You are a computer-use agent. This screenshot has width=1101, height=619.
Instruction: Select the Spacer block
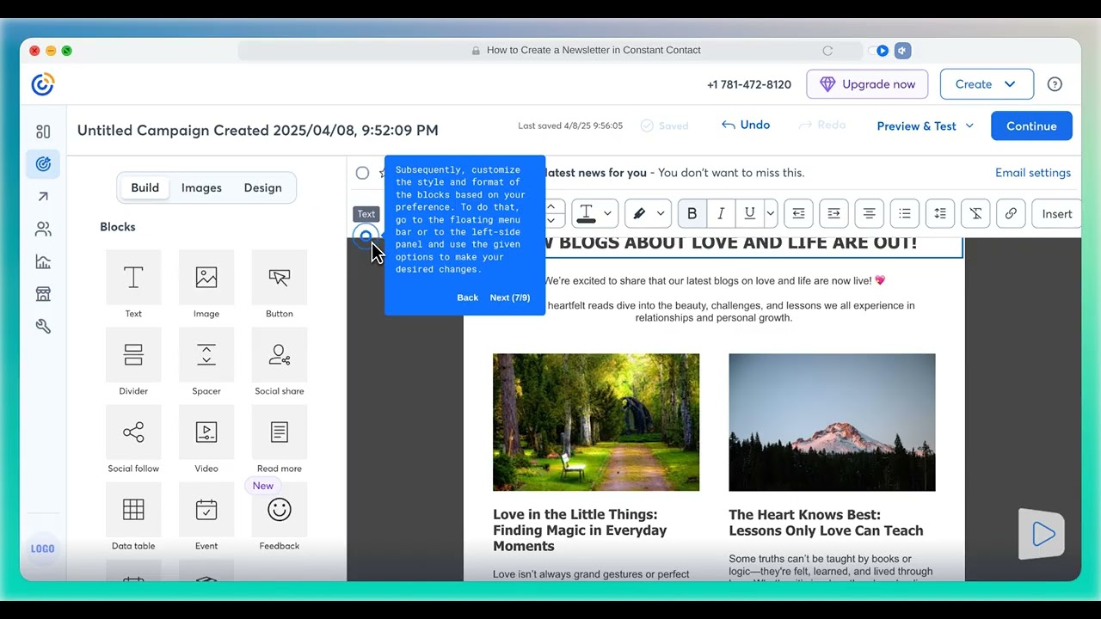(x=206, y=362)
